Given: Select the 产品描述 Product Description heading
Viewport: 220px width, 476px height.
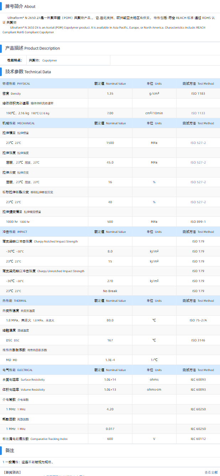Looking at the screenshot, I should click(x=32, y=48).
